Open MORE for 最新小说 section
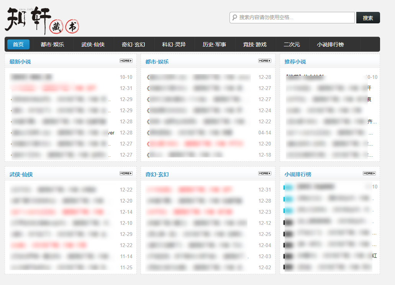395x285 pixels. (x=126, y=61)
